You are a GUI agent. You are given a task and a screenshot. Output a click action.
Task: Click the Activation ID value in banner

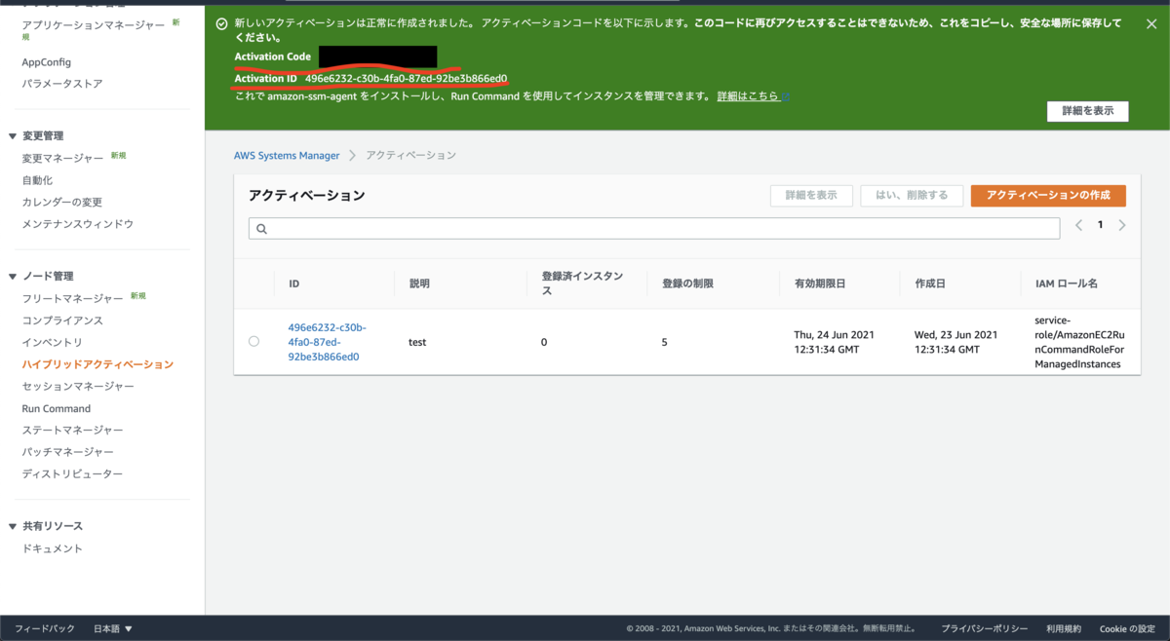coord(406,78)
